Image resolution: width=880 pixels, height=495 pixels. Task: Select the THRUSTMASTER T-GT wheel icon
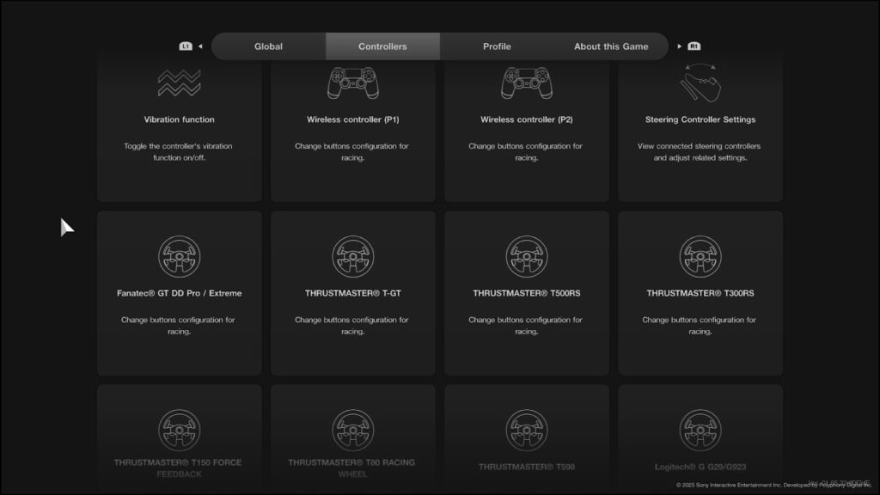tap(352, 256)
